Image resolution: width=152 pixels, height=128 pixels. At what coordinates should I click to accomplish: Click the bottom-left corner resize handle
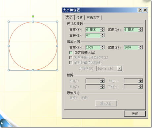(x=9, y=70)
